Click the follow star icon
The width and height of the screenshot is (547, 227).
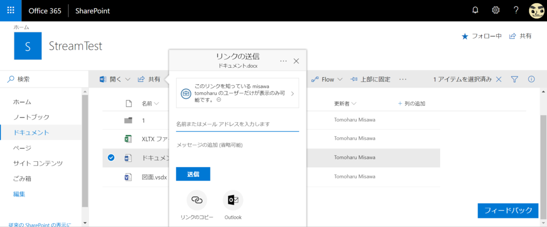465,36
